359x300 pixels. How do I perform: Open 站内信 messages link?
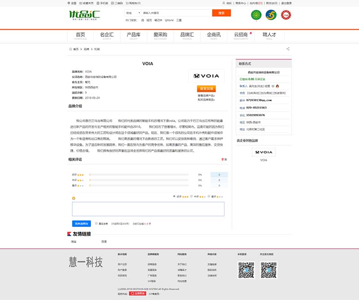[256, 3]
